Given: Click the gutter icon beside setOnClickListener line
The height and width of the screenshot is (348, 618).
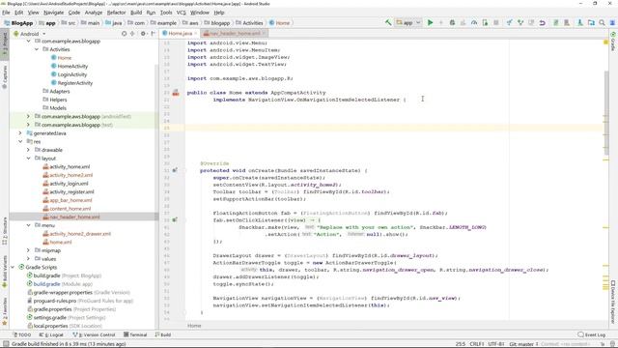Looking at the screenshot, I should (x=175, y=219).
